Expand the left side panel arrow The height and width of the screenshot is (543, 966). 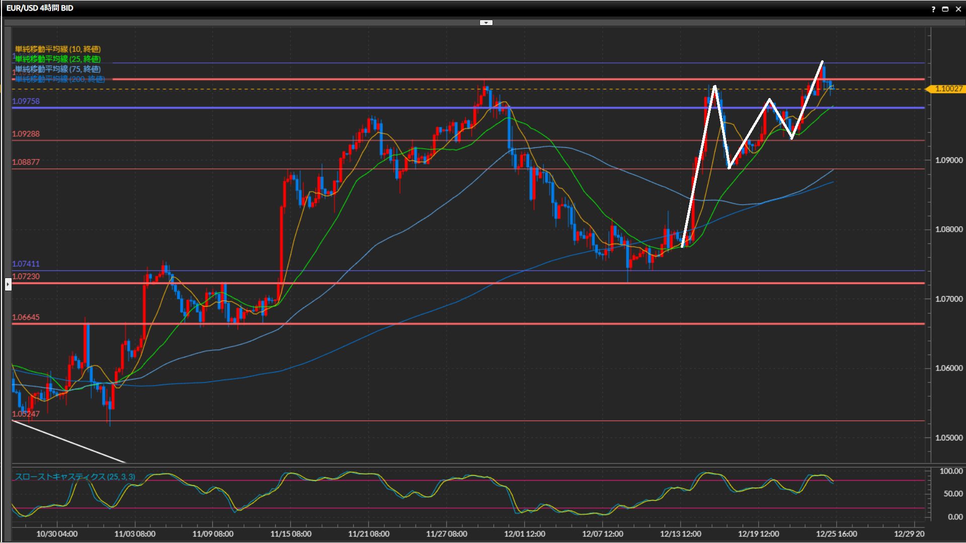8,284
